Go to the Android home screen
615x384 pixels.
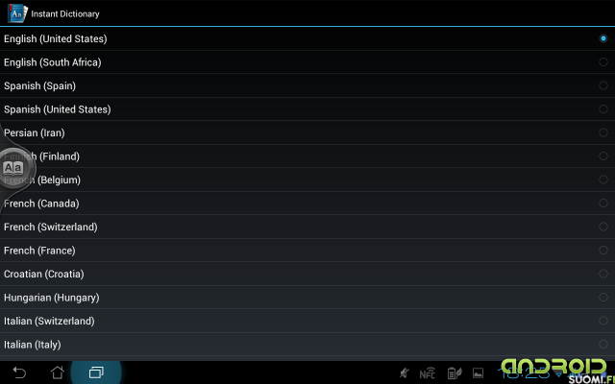[58, 372]
